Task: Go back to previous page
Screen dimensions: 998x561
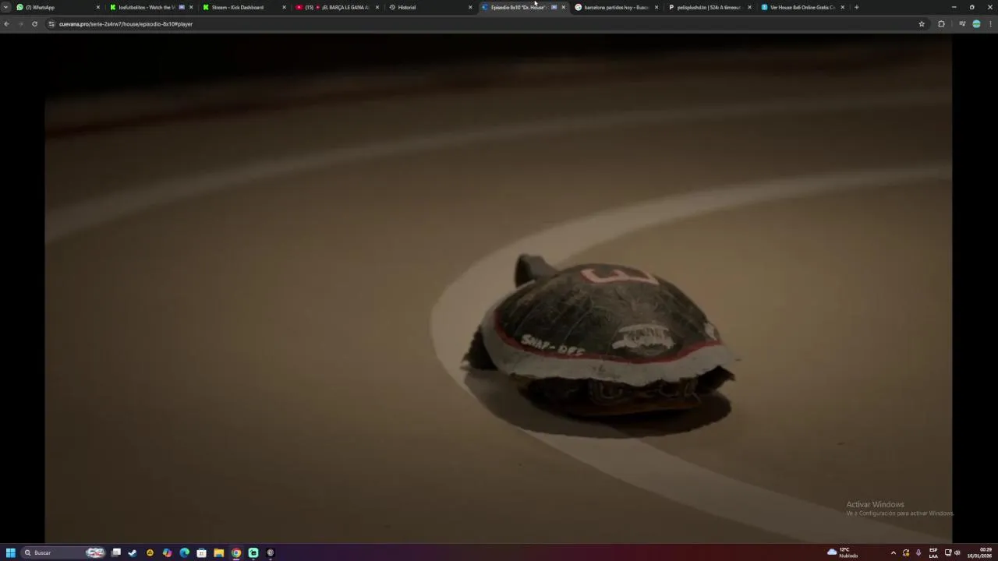Action: point(6,24)
